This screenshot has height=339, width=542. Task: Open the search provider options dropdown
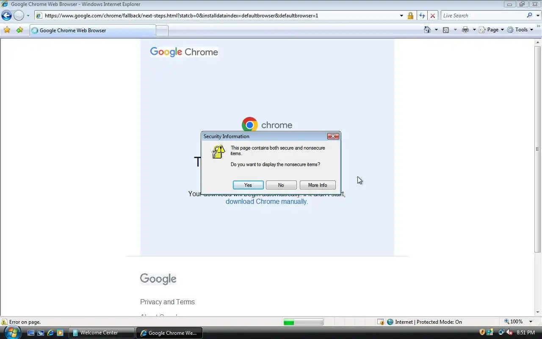coord(538,16)
